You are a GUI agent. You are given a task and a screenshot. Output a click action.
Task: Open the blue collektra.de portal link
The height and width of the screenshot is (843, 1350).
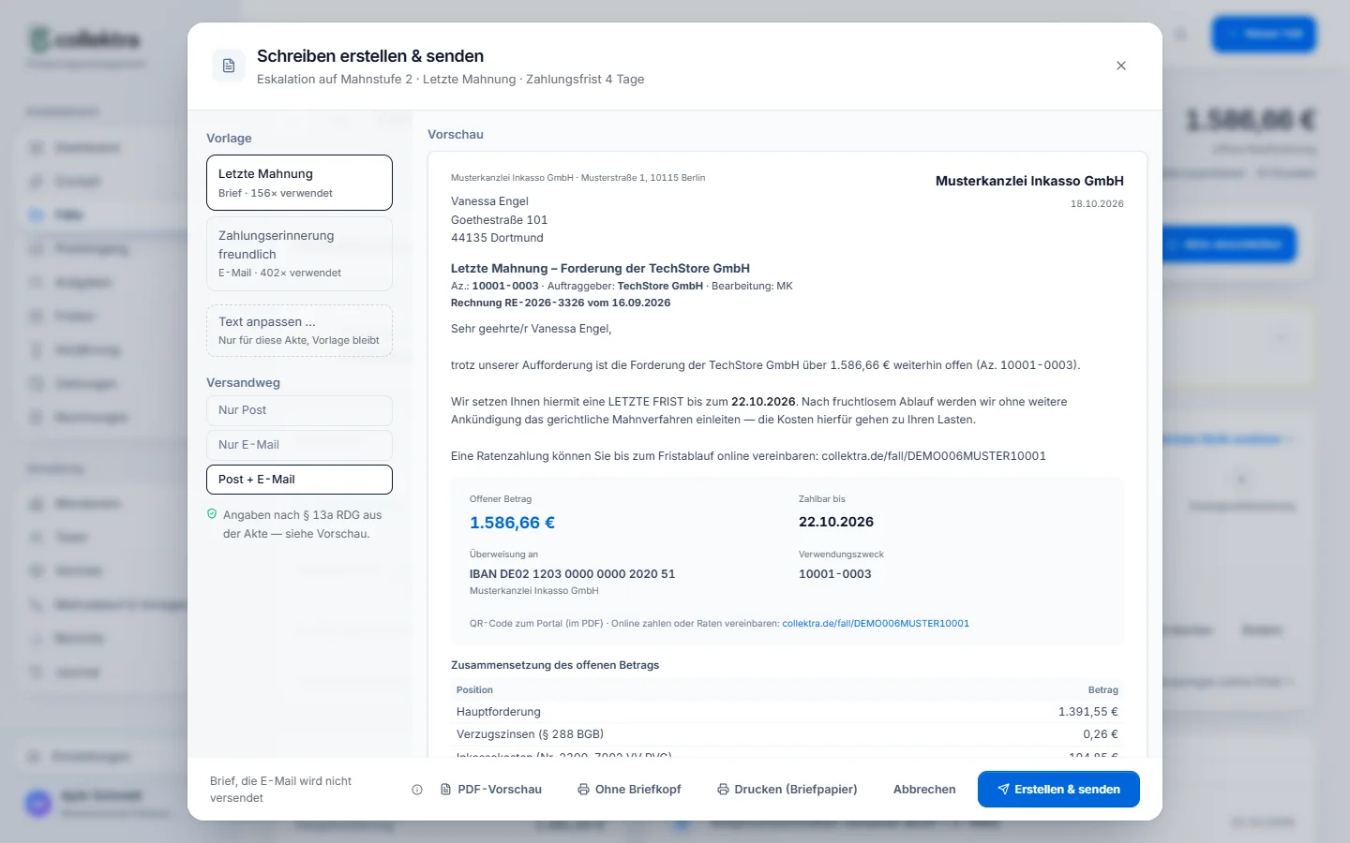[x=876, y=624]
